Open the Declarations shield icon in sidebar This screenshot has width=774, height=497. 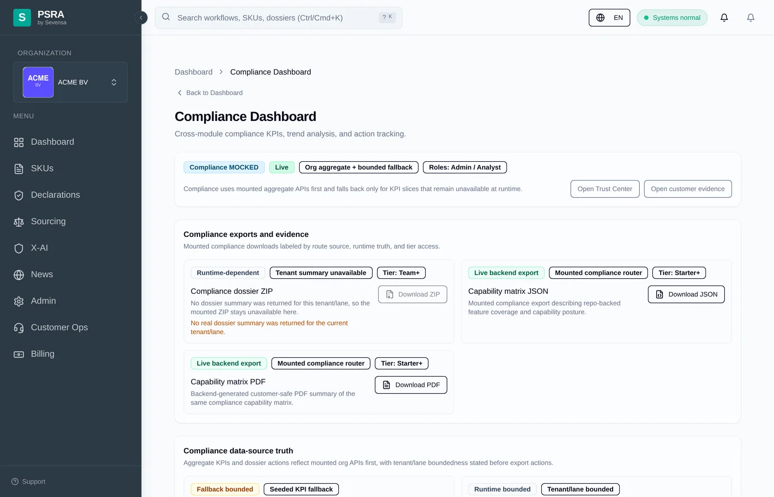pyautogui.click(x=19, y=195)
